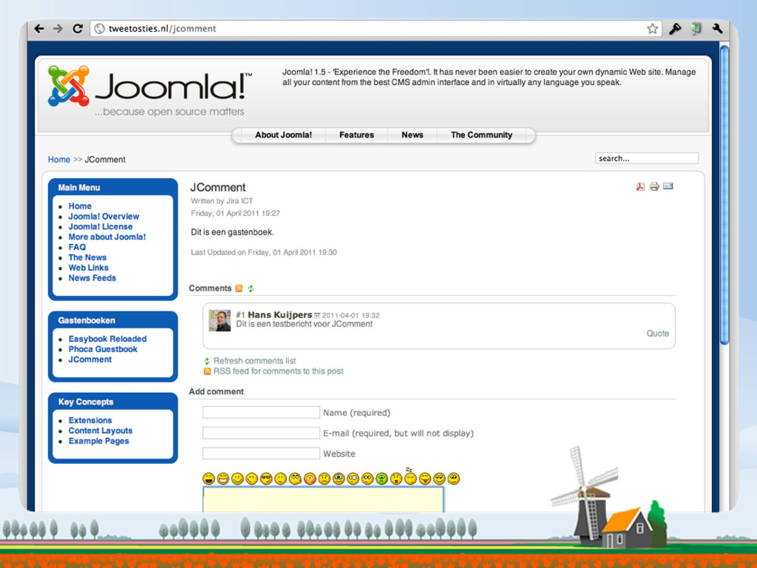Open Joomla! Overview in Main Menu

(104, 216)
